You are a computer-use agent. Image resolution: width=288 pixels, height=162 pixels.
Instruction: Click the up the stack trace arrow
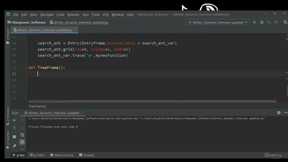pyautogui.click(x=22, y=121)
